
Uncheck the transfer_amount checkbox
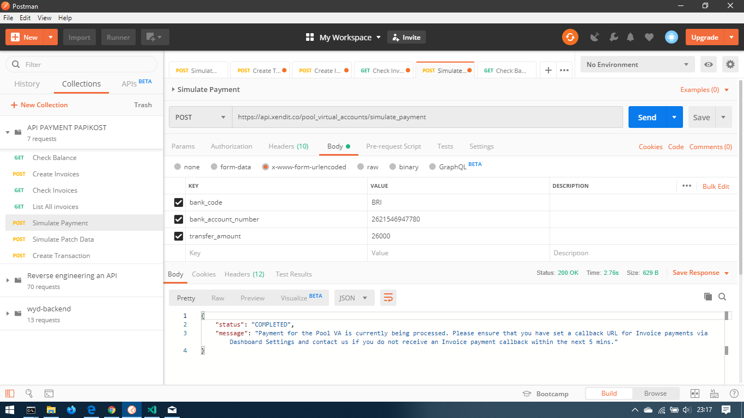(179, 236)
